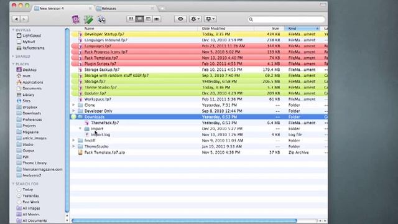This screenshot has width=398, height=224.
Task: Go back with the left arrow button
Action: (x=16, y=19)
